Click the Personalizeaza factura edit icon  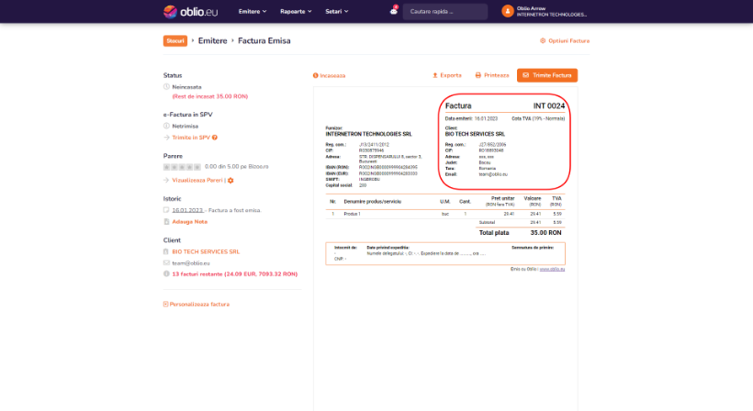(165, 304)
